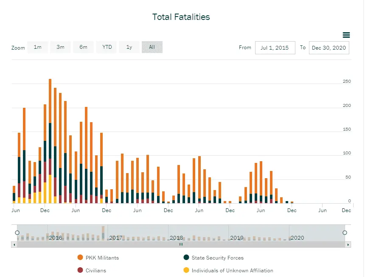Zoom chart to 6m range
Image resolution: width=365 pixels, height=277 pixels.
[x=84, y=47]
